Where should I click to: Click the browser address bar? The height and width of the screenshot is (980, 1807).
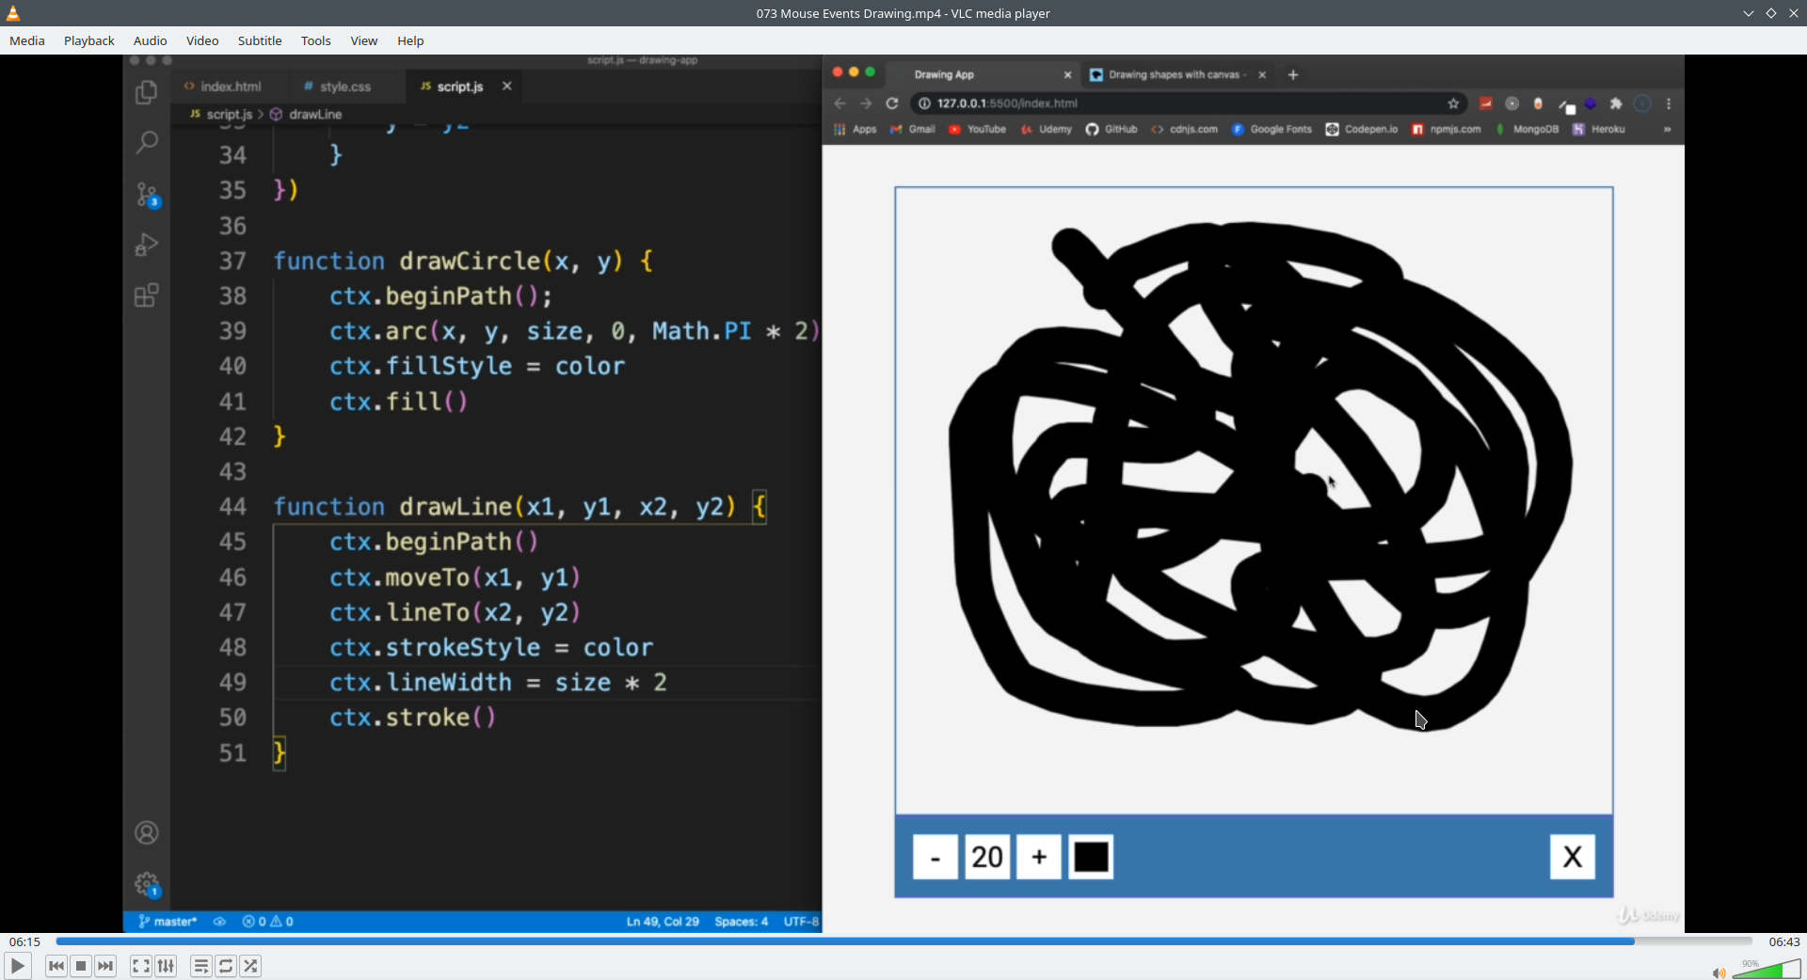pos(1189,103)
